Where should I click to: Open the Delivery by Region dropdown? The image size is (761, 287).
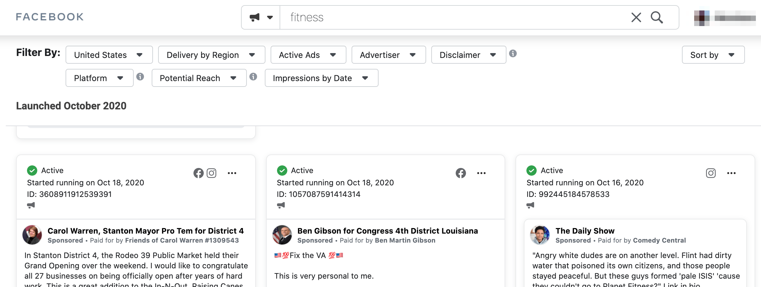point(211,55)
